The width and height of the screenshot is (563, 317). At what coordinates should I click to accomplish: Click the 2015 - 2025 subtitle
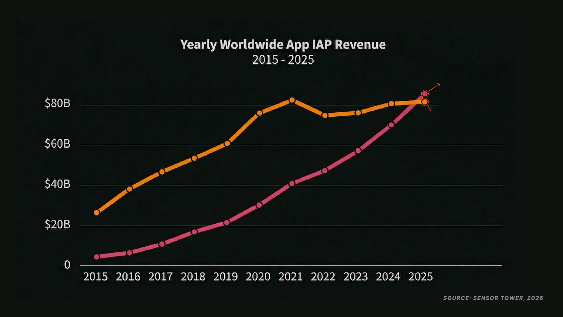tap(283, 60)
